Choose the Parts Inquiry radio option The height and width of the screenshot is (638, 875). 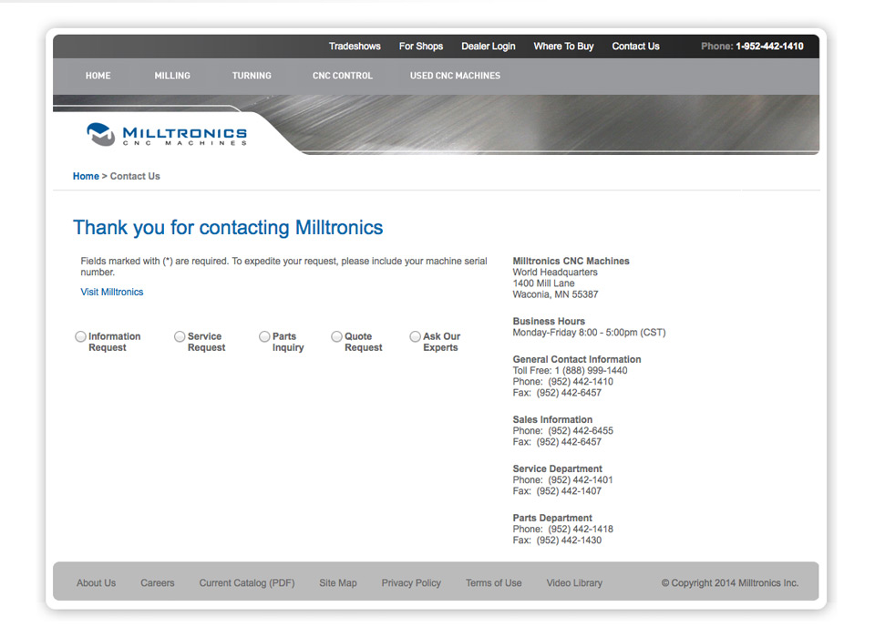coord(264,336)
